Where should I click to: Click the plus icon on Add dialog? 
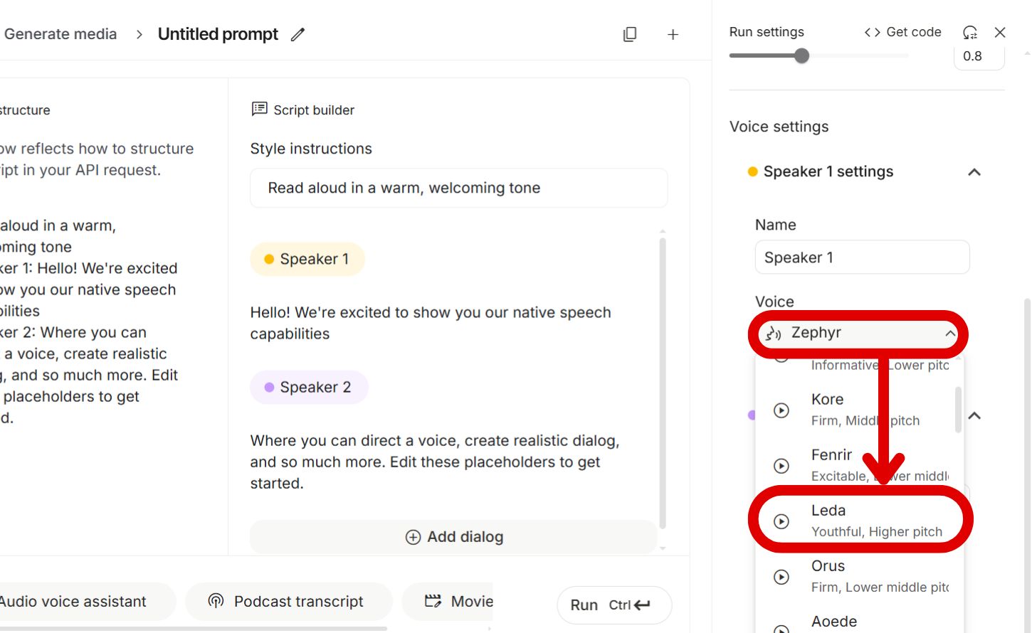[x=413, y=538]
